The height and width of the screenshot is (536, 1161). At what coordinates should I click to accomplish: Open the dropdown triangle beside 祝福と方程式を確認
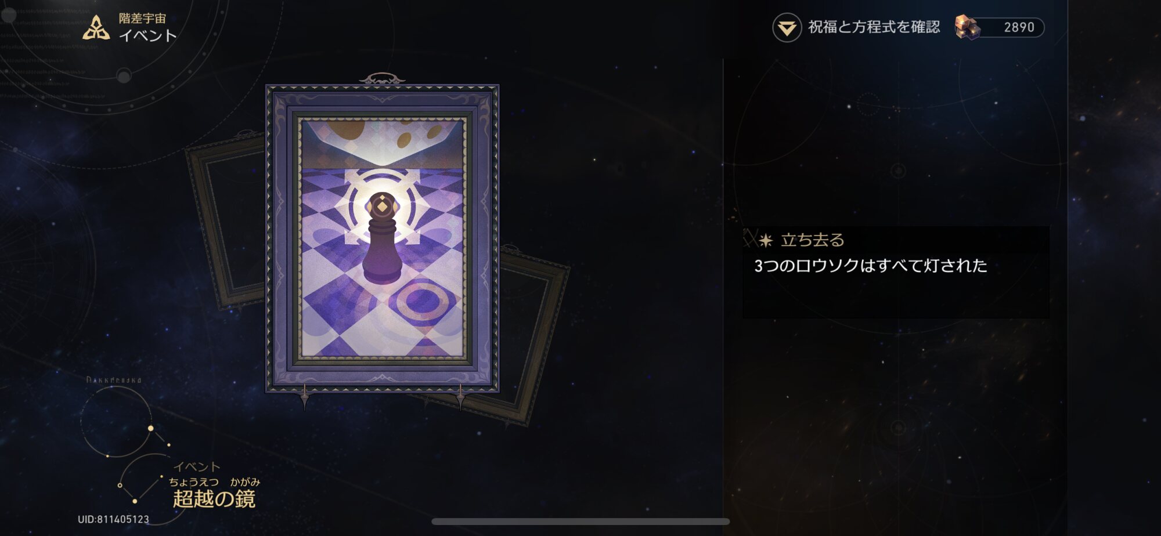787,28
